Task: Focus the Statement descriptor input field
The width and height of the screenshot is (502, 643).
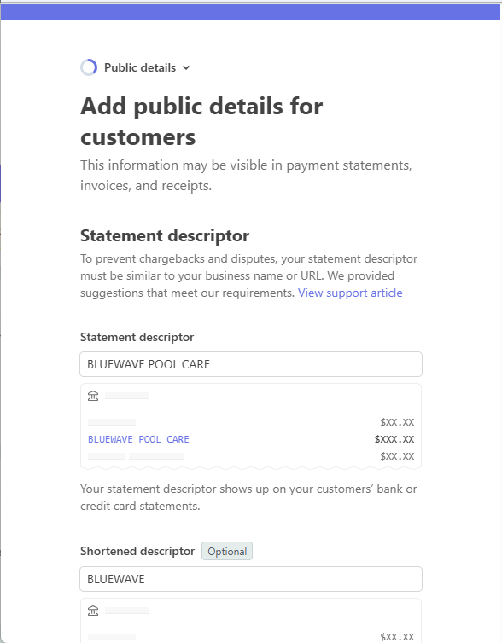Action: [x=251, y=364]
